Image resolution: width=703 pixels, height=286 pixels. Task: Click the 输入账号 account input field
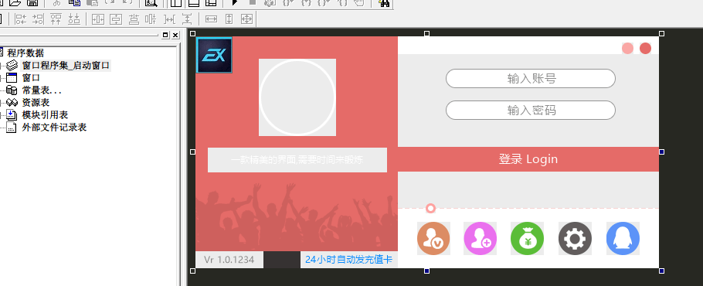531,79
